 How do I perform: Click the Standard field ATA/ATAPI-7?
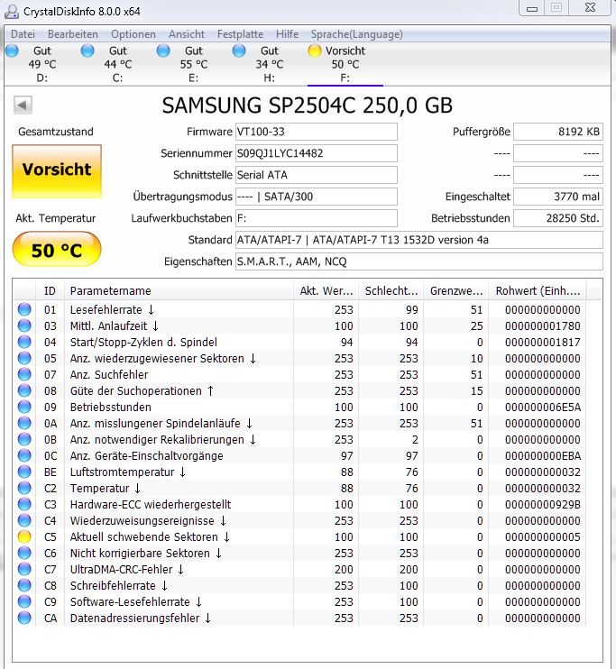[419, 240]
